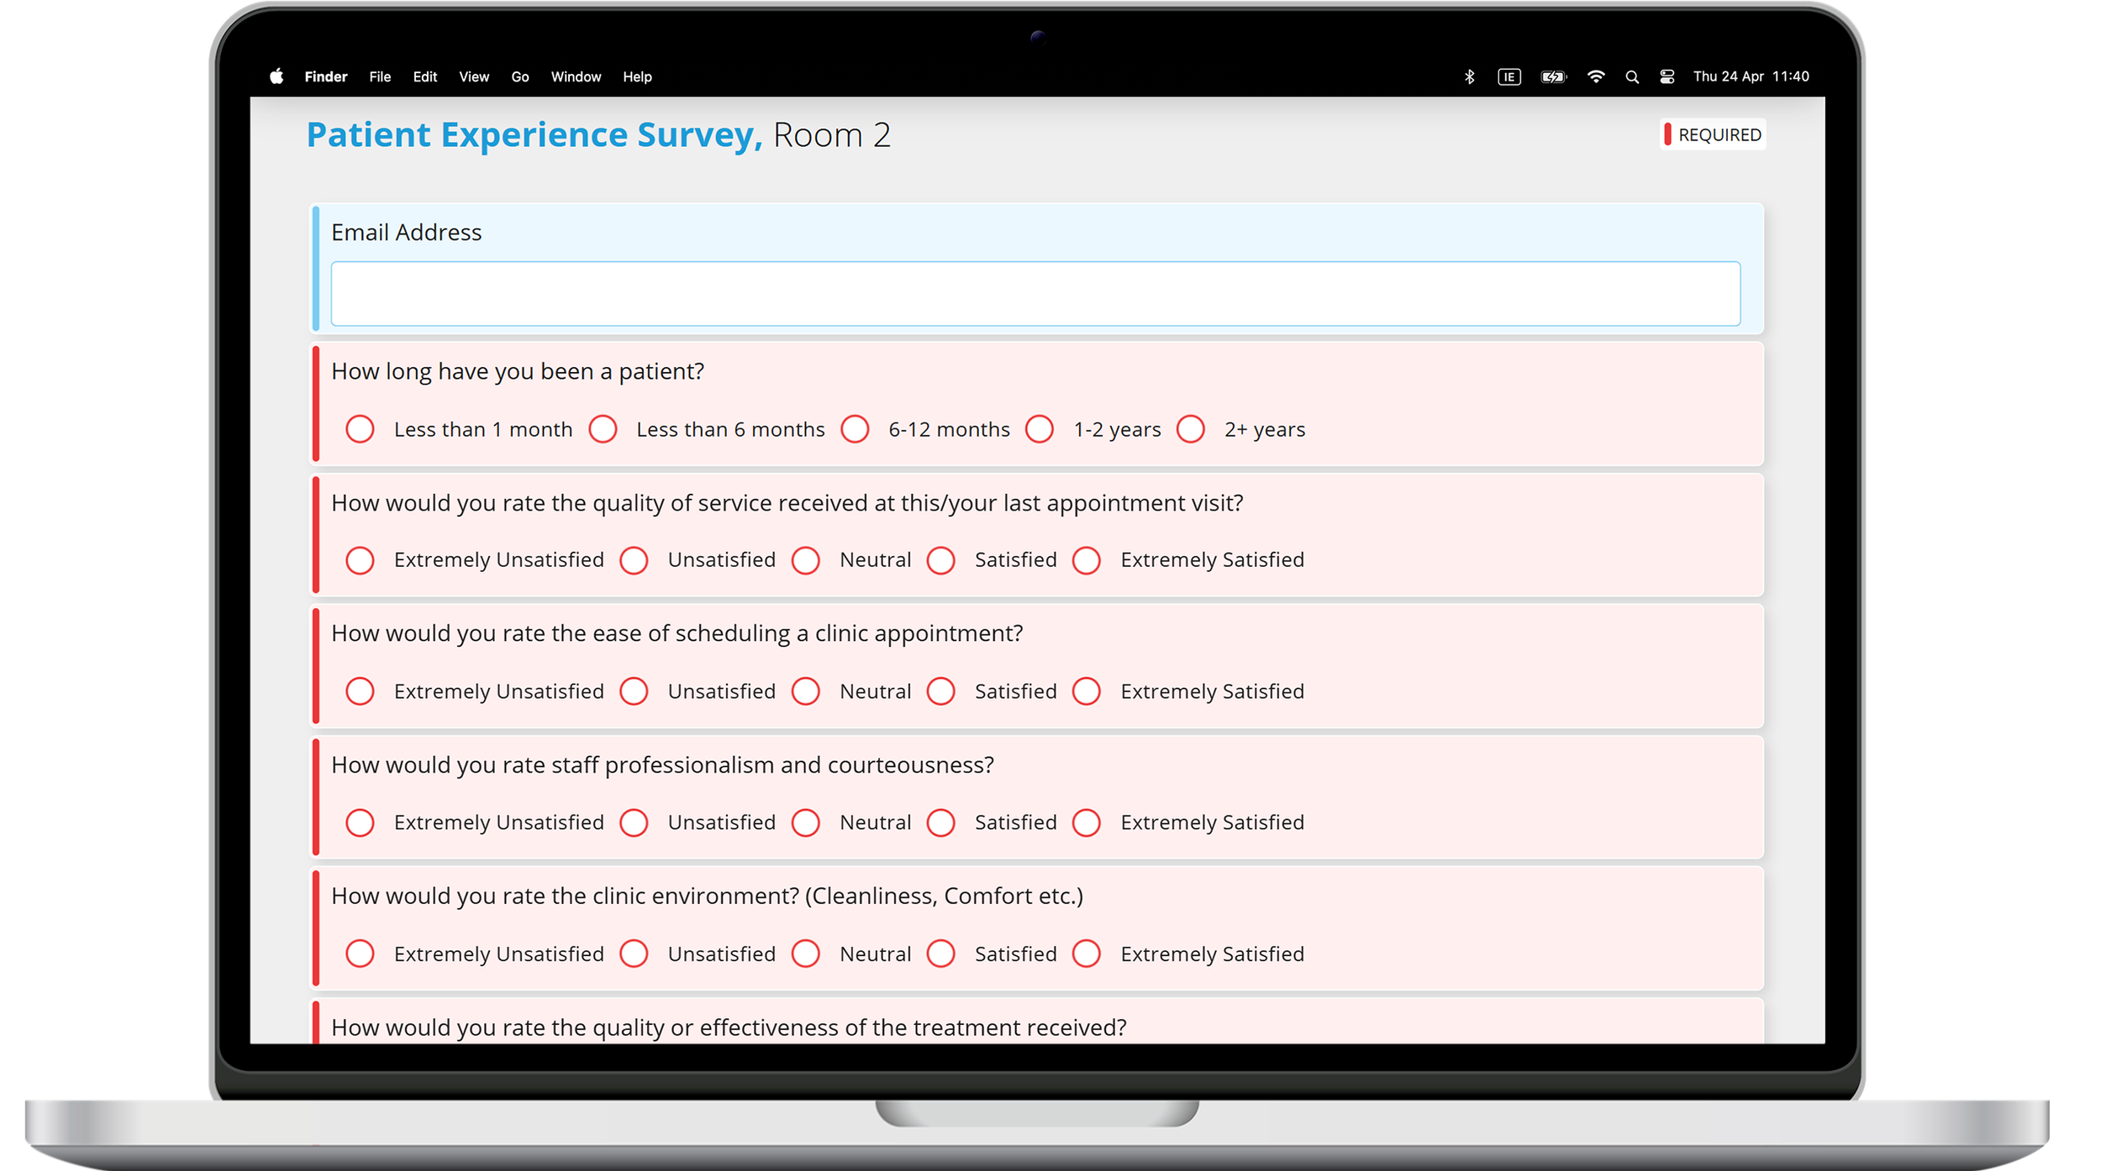Check the battery charging icon
2101x1171 pixels.
click(x=1553, y=76)
